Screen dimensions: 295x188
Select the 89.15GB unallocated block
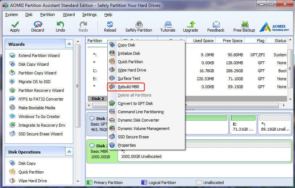click(x=274, y=124)
